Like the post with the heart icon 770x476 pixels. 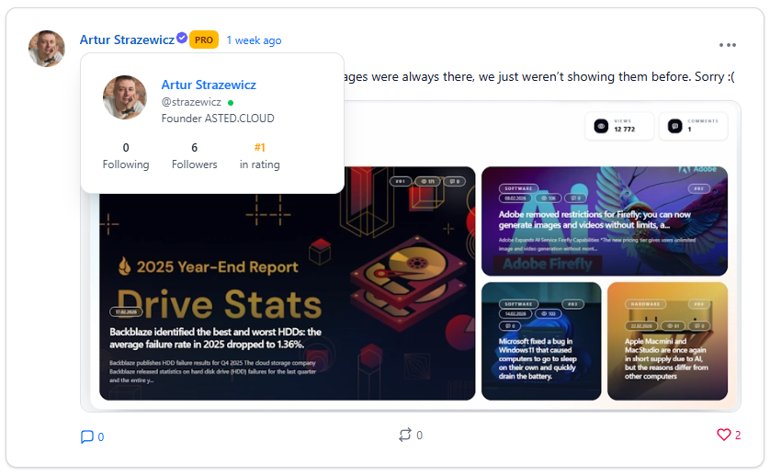724,435
